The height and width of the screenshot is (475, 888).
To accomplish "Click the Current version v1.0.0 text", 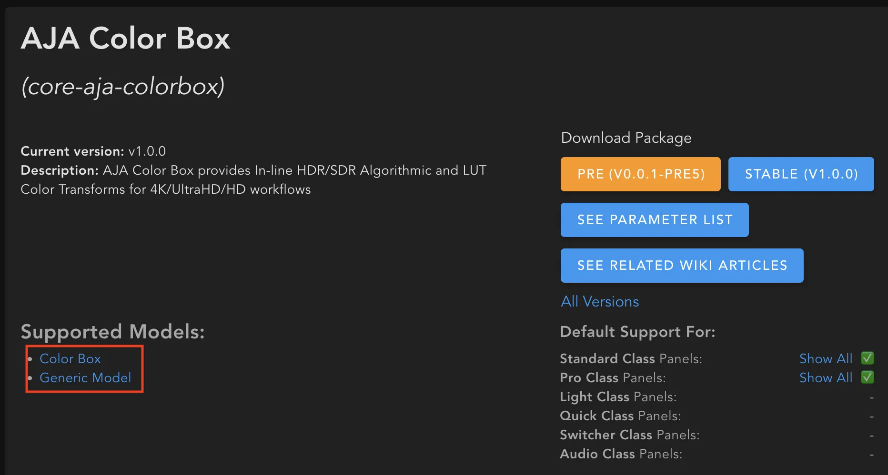I will tap(93, 151).
